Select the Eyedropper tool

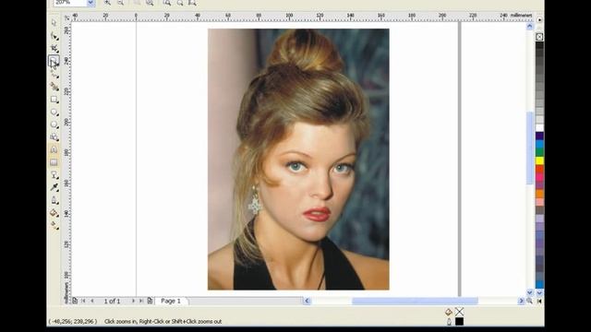click(x=54, y=187)
